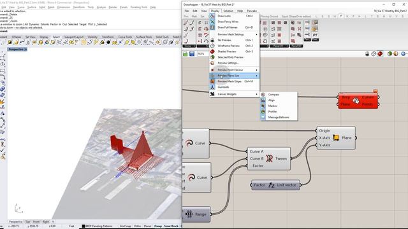Viewport: 408px width, 229px height.
Task: Open Preview Settings dialog entry
Action: pyautogui.click(x=235, y=63)
